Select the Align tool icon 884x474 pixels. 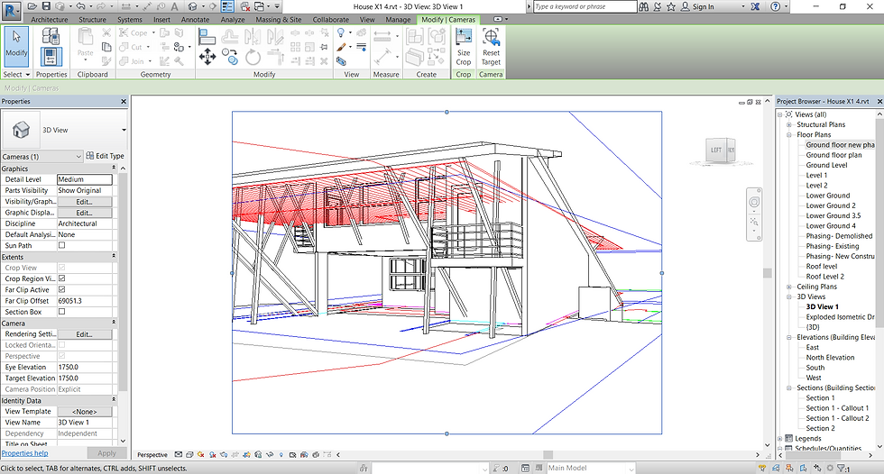coord(207,37)
